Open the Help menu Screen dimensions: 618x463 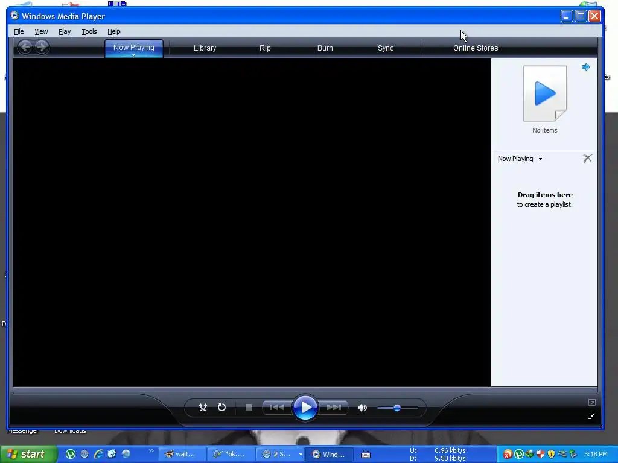(114, 31)
